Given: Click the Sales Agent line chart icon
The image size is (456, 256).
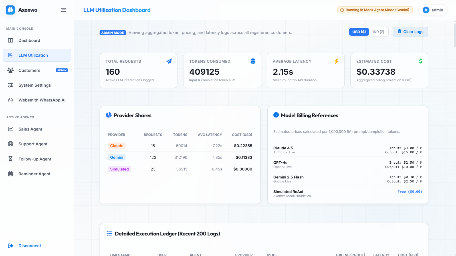Looking at the screenshot, I should coord(11,129).
